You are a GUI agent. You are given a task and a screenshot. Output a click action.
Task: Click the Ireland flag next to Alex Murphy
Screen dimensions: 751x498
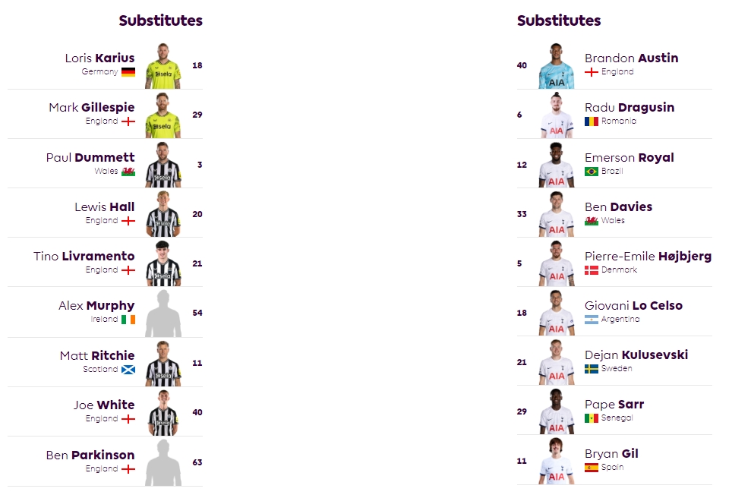(128, 320)
